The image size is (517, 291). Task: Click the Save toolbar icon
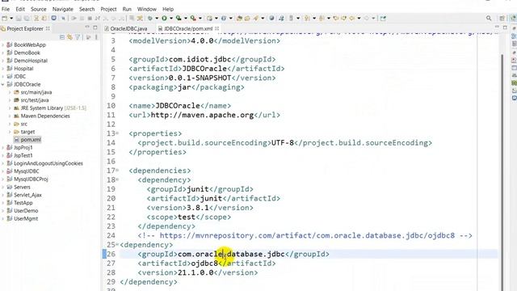[x=19, y=19]
